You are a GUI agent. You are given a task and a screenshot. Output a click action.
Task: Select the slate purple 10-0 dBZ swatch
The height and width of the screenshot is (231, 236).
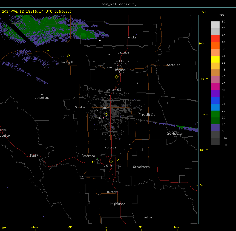click(215, 128)
